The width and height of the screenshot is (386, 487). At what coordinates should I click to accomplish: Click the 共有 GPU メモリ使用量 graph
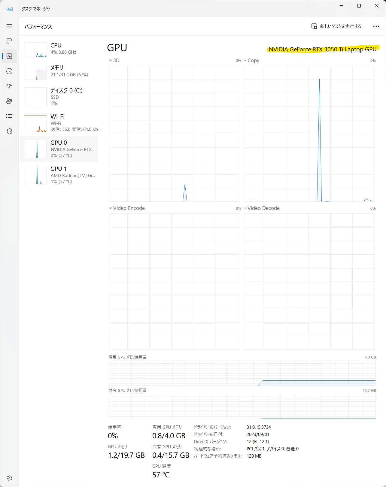242,407
